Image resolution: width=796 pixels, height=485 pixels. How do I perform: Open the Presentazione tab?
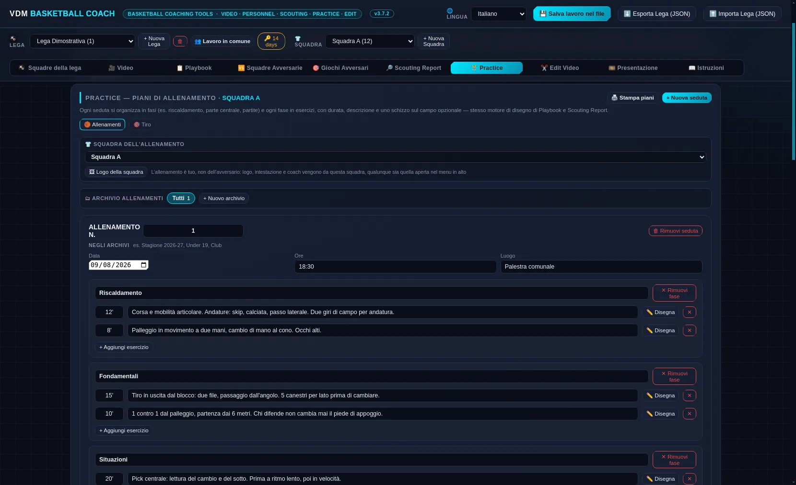click(633, 68)
